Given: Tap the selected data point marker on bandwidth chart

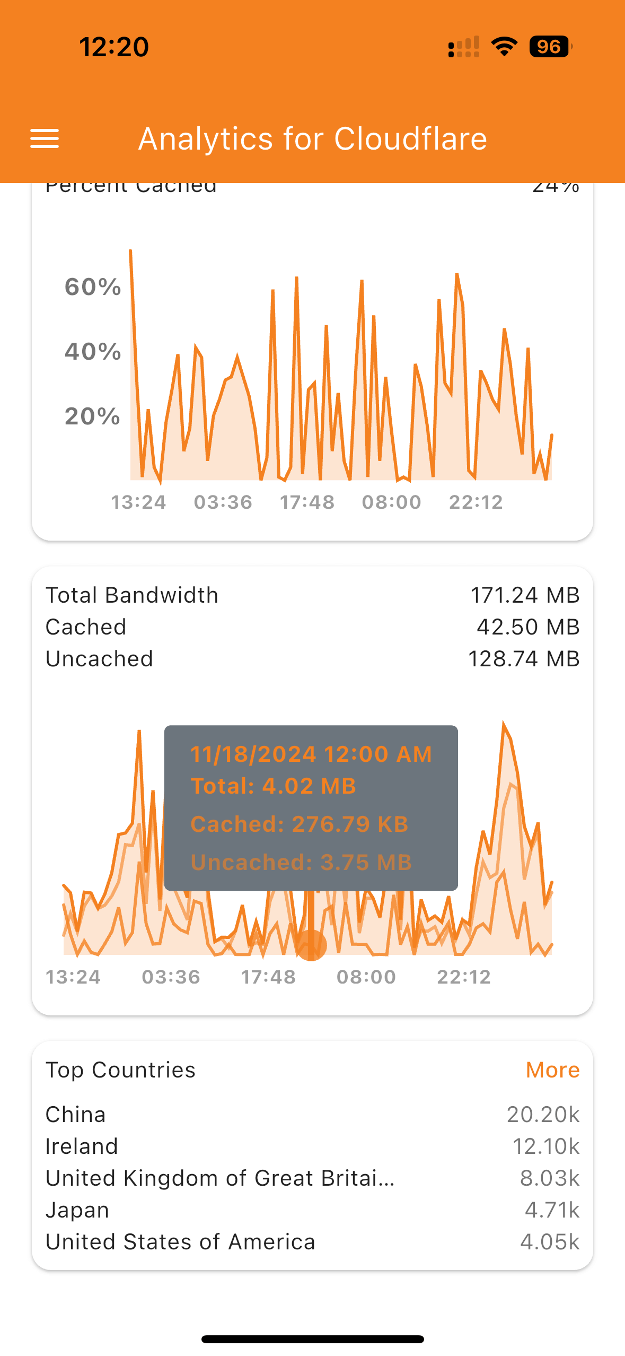Looking at the screenshot, I should tap(311, 945).
